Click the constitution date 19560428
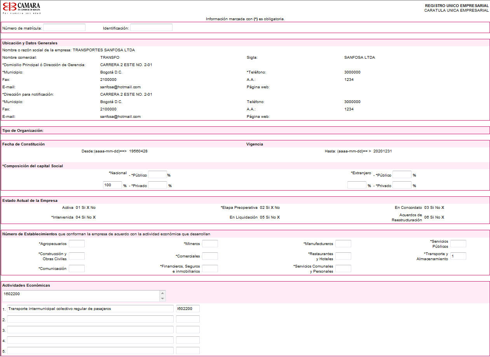This screenshot has height=357, width=490. [138, 151]
